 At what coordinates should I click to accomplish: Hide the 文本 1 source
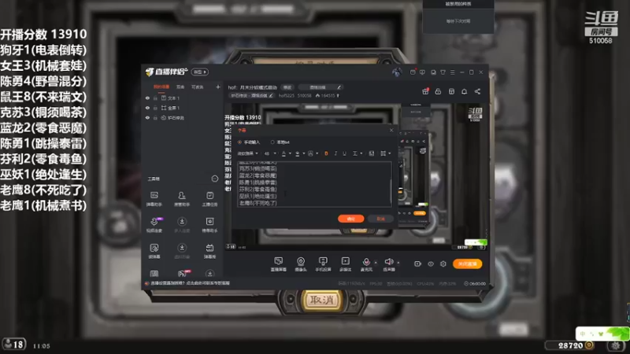[147, 98]
